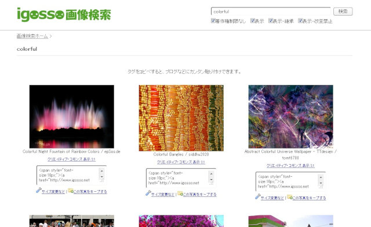This screenshot has width=371, height=227.
Task: Open the Colorful Bangles thumbnail
Action: click(181, 118)
